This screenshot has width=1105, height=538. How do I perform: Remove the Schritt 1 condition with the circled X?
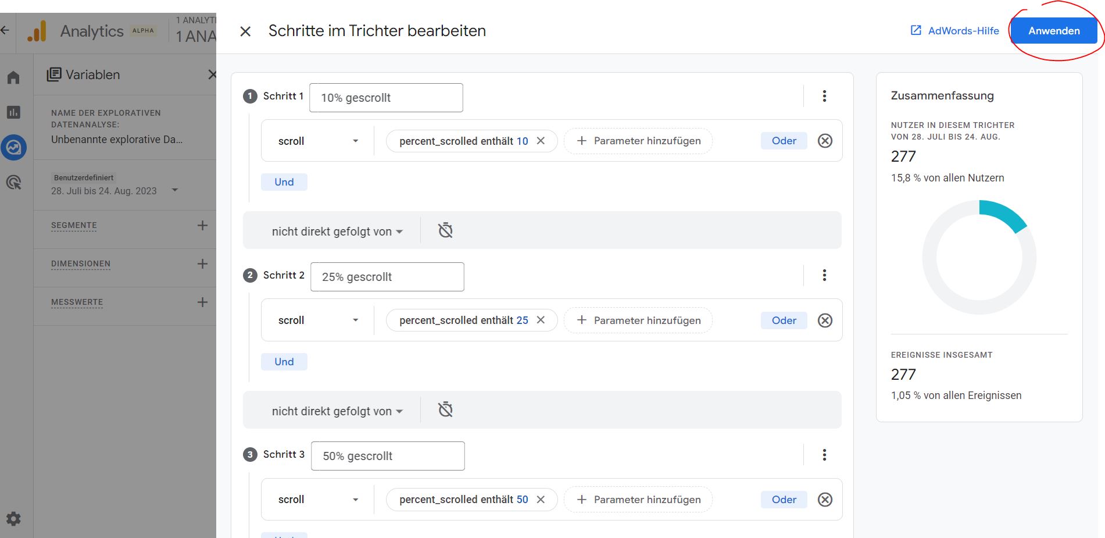pos(825,140)
